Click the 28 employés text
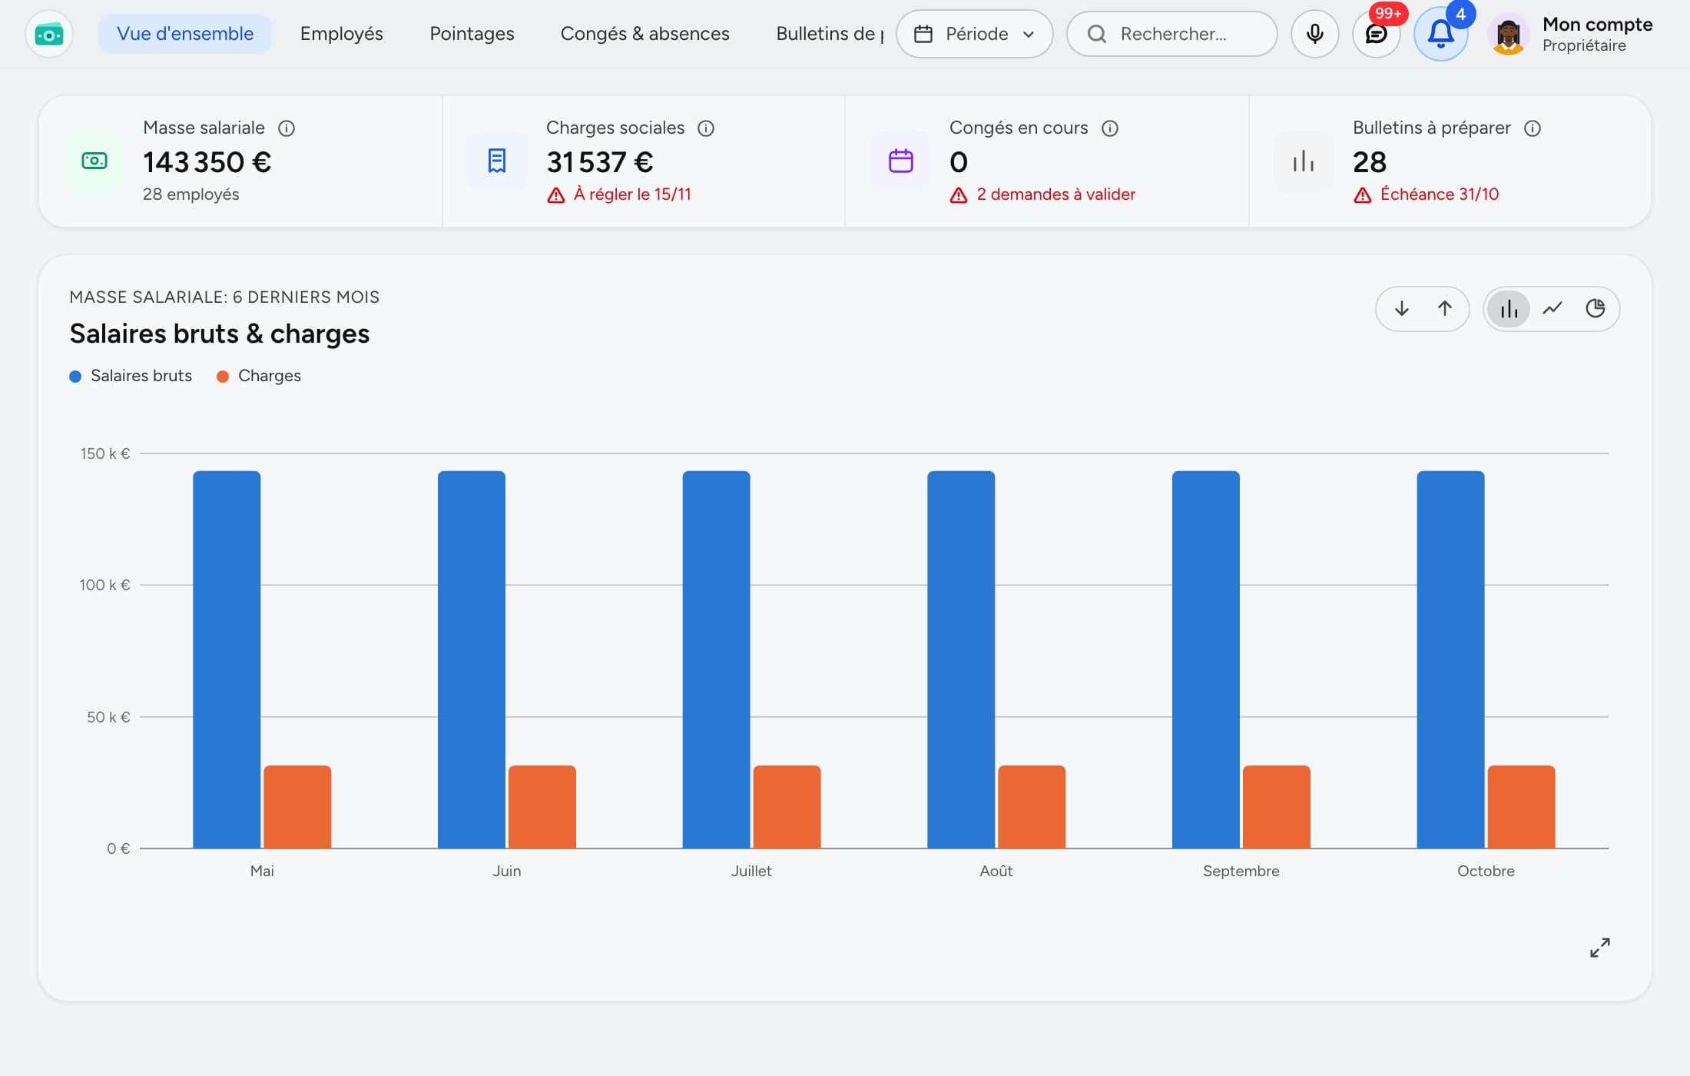The image size is (1690, 1076). click(191, 194)
